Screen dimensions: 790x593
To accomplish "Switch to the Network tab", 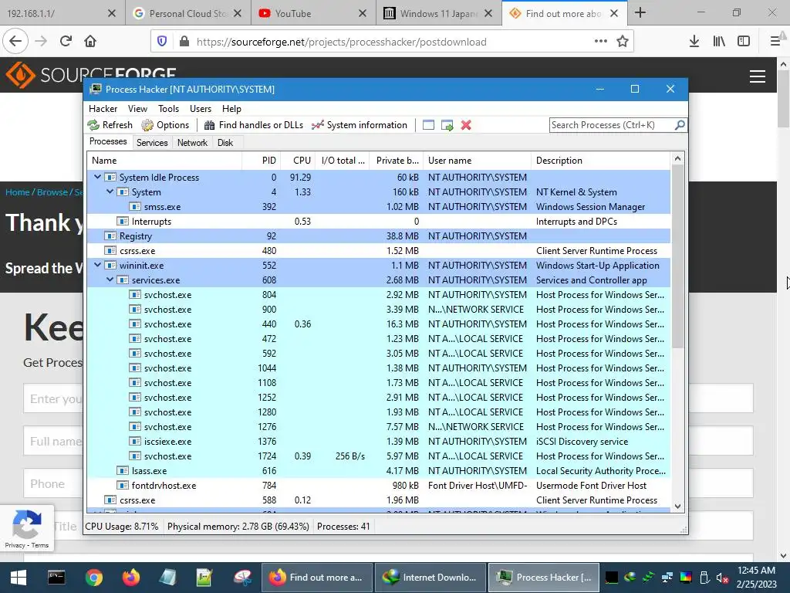I will click(x=192, y=143).
